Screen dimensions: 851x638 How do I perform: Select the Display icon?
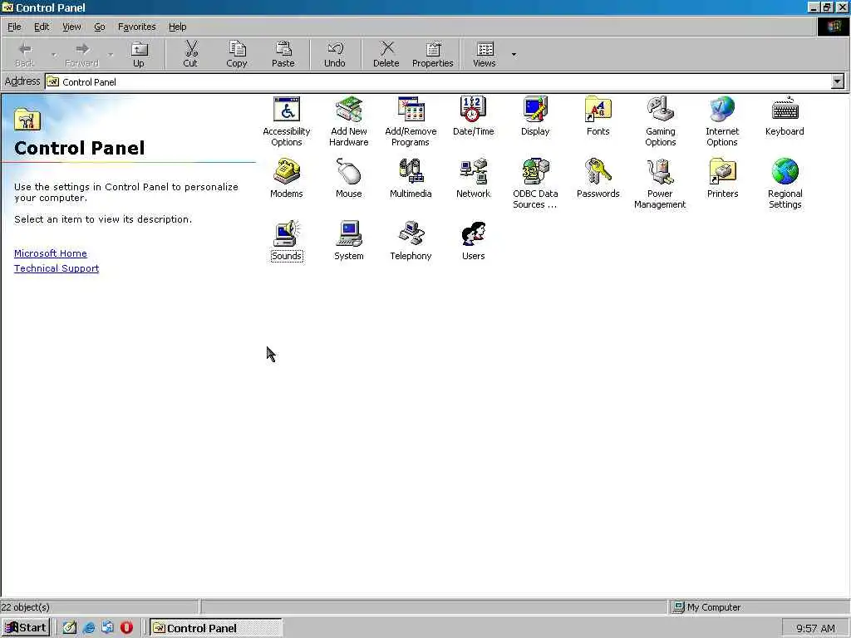pos(536,110)
